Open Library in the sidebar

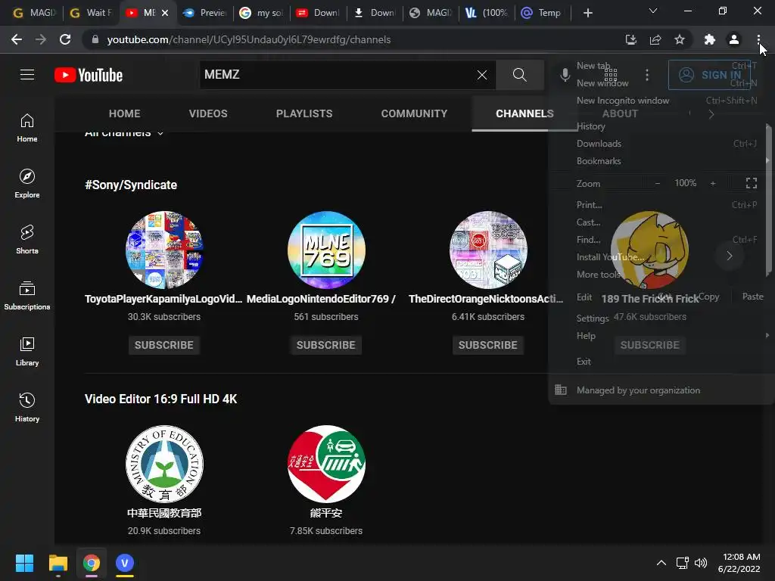(27, 351)
